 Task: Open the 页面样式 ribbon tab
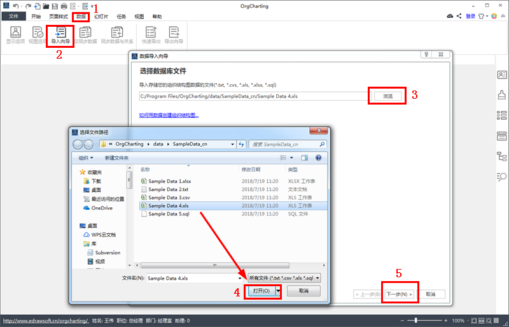[59, 17]
